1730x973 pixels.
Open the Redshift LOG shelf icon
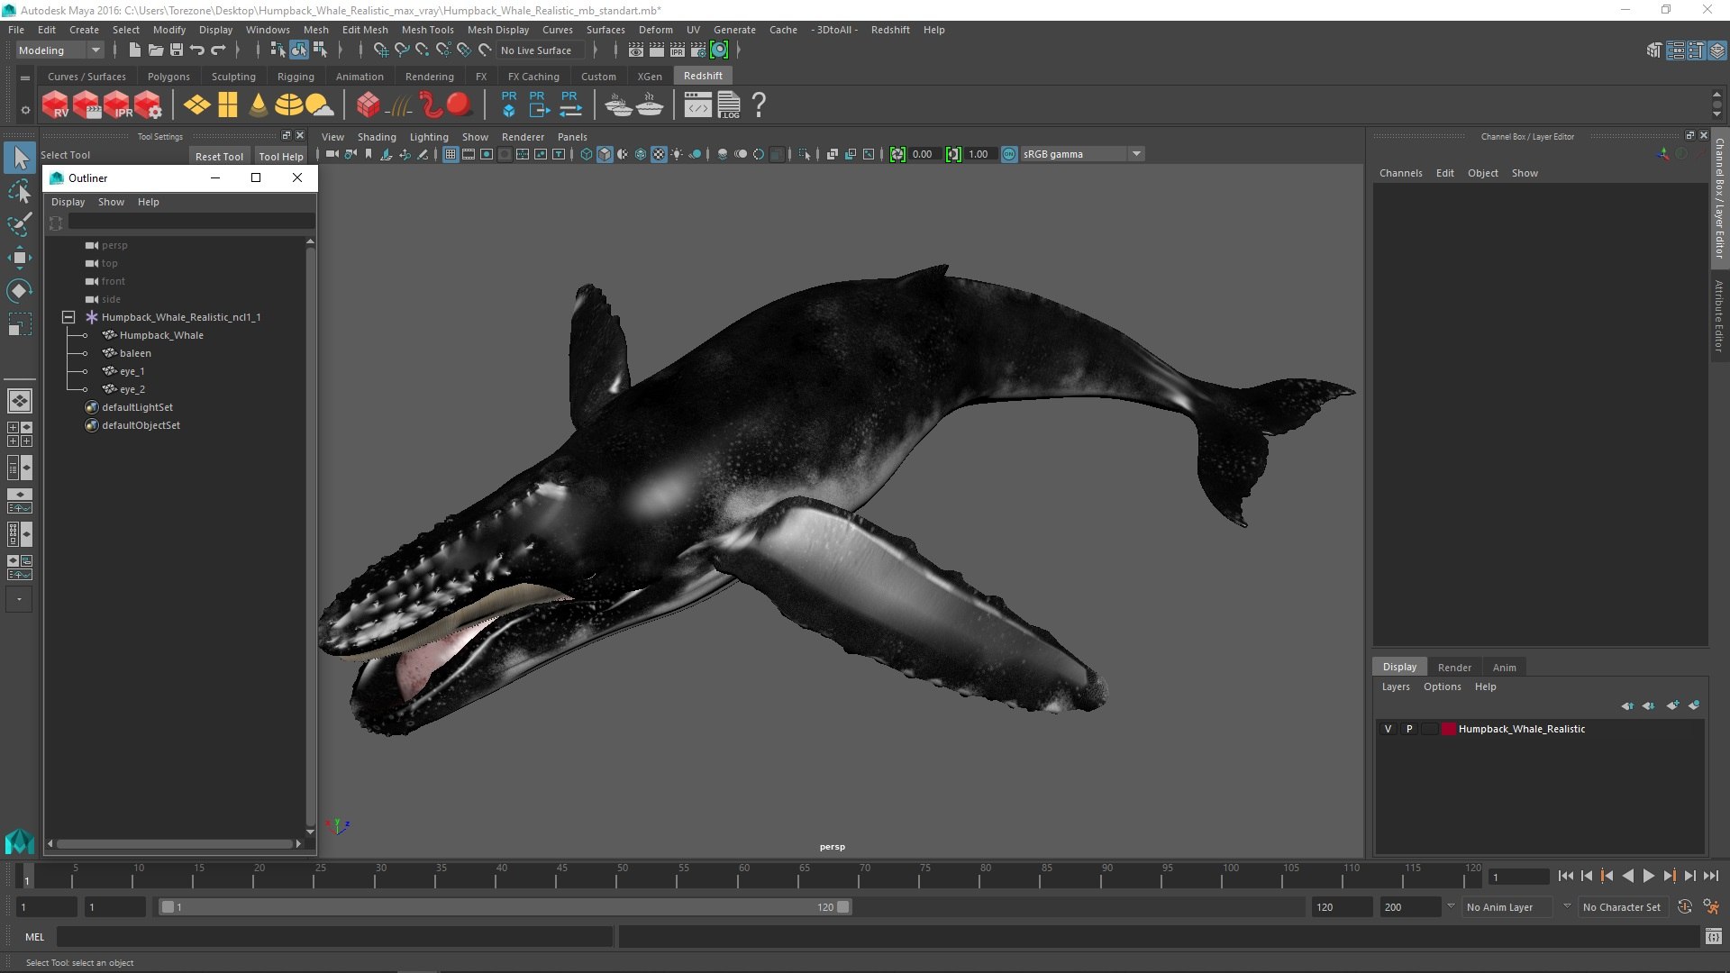coord(729,105)
